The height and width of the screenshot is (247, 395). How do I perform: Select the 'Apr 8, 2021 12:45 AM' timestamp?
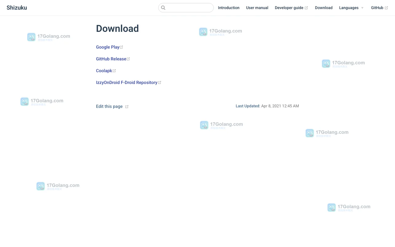point(280,106)
